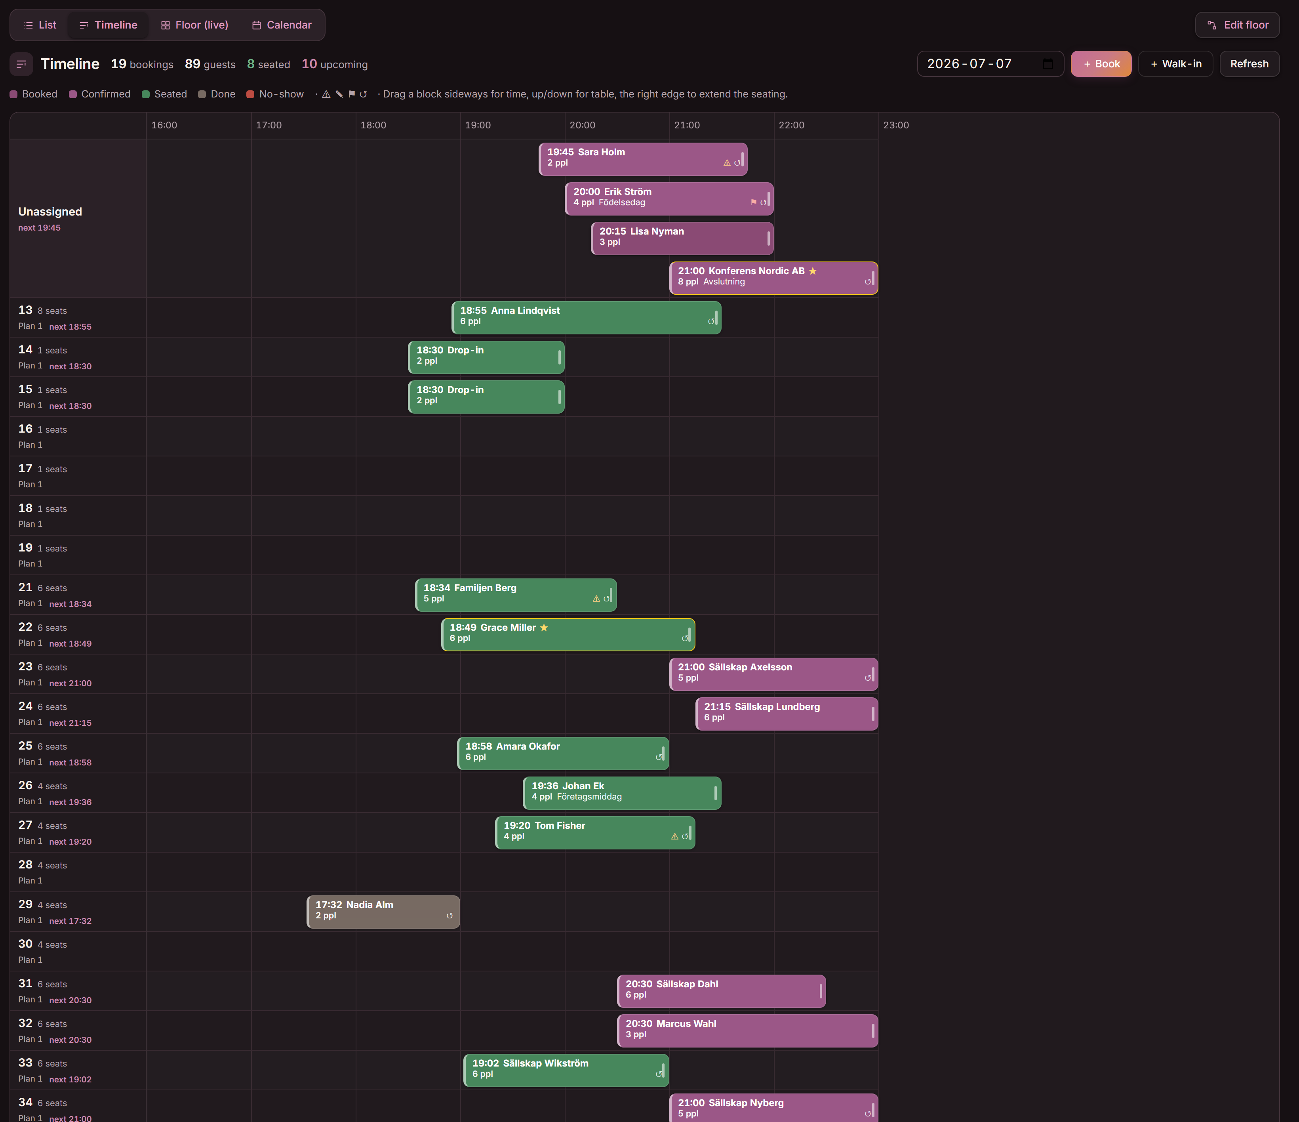Image resolution: width=1299 pixels, height=1122 pixels.
Task: Click the Done legend grey dot
Action: click(202, 94)
